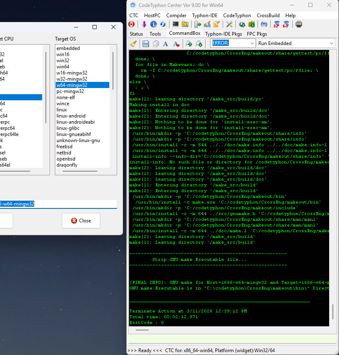Viewport: 339px width, 355px height.
Task: Click the Typhoon 32-bit icon
Action: click(276, 24)
